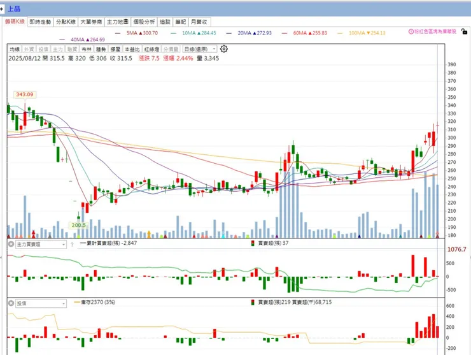Click the 10MA legend line swatch
Image resolution: width=471 pixels, height=355 pixels.
click(x=173, y=33)
